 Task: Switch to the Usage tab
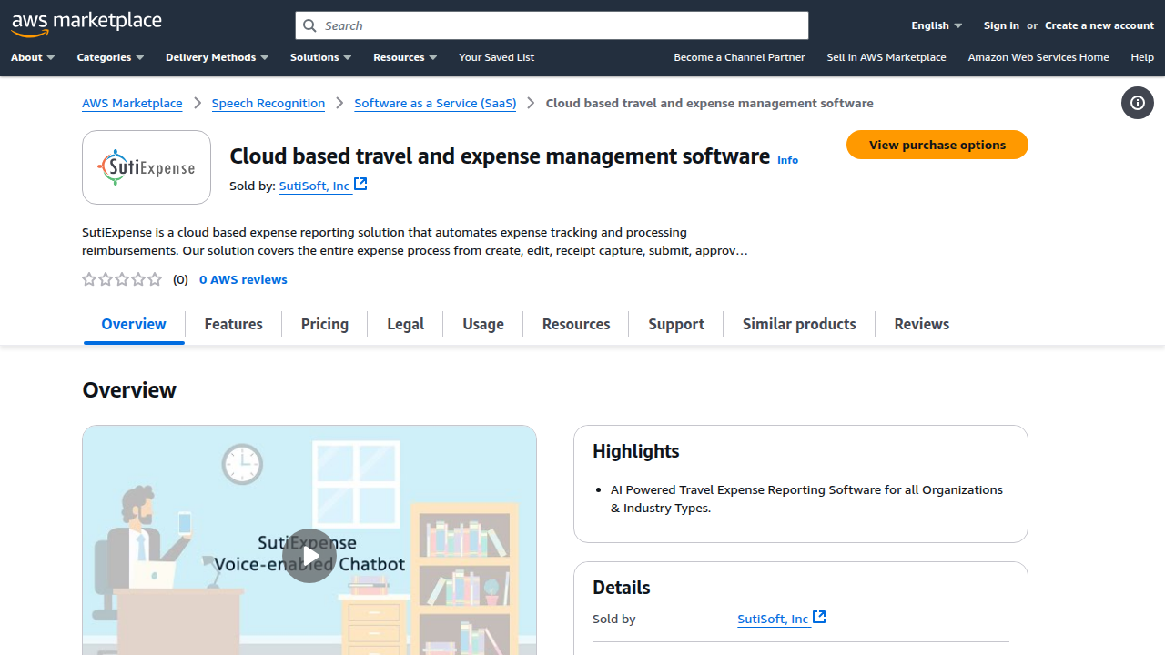[483, 324]
